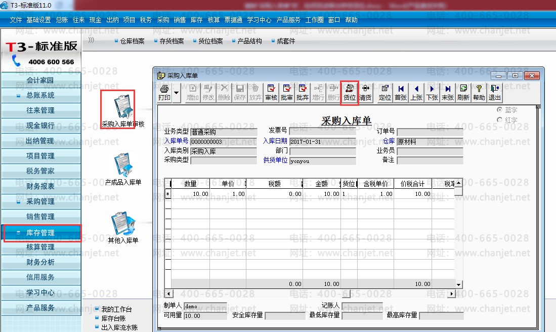Click the 打印 (Print) toolbar icon

(164, 93)
